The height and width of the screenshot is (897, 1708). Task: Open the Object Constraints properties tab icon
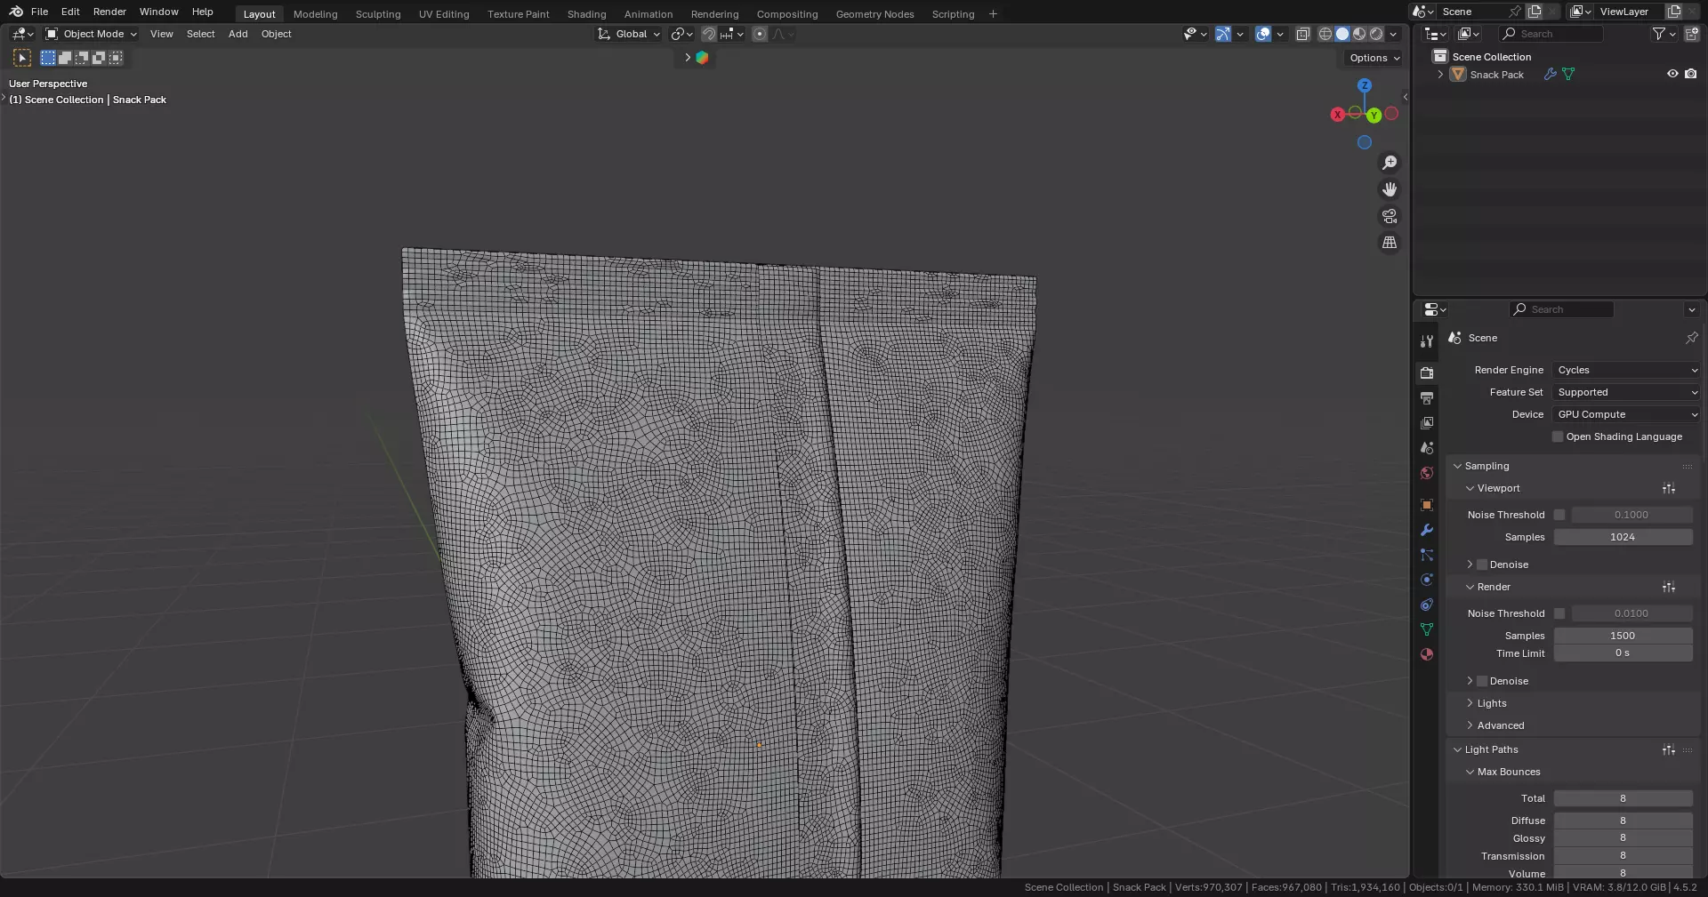tap(1427, 605)
